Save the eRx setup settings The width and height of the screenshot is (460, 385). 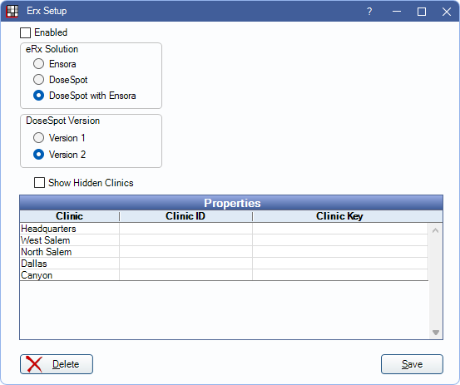click(x=412, y=364)
